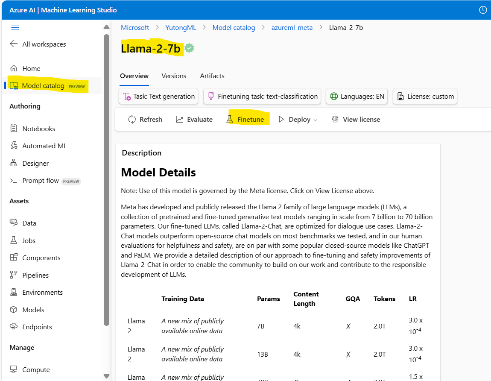The width and height of the screenshot is (491, 381).
Task: Click the Azure AI Machine Learning Studio title
Action: pos(63,10)
